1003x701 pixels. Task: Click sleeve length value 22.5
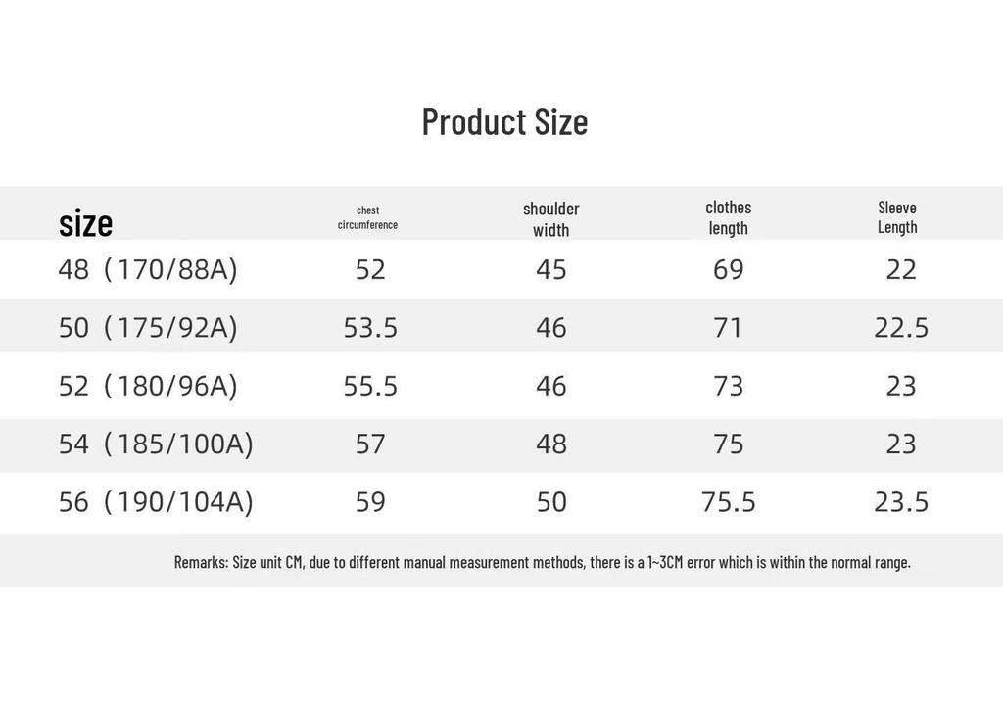point(901,328)
